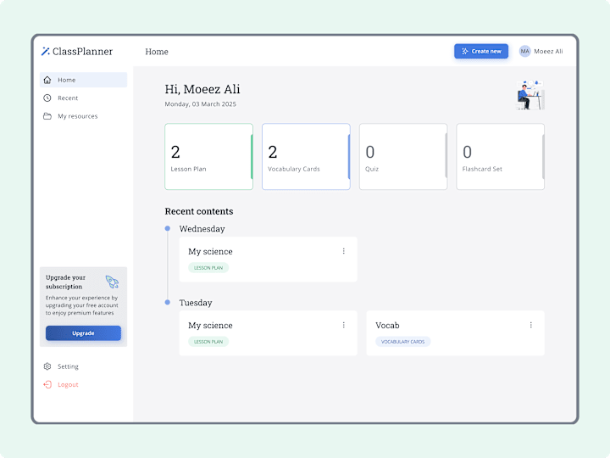610x458 pixels.
Task: Open the Recent sidebar item
Action: 83,98
